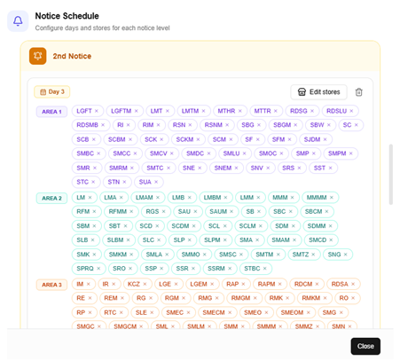Remove the SNG tag via its x icon

click(346, 255)
